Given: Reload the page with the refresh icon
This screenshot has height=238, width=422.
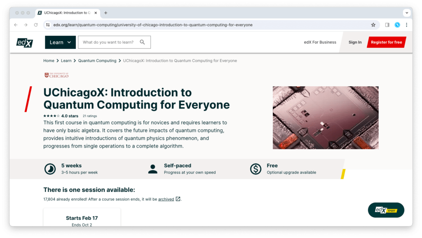Looking at the screenshot, I should pos(35,25).
